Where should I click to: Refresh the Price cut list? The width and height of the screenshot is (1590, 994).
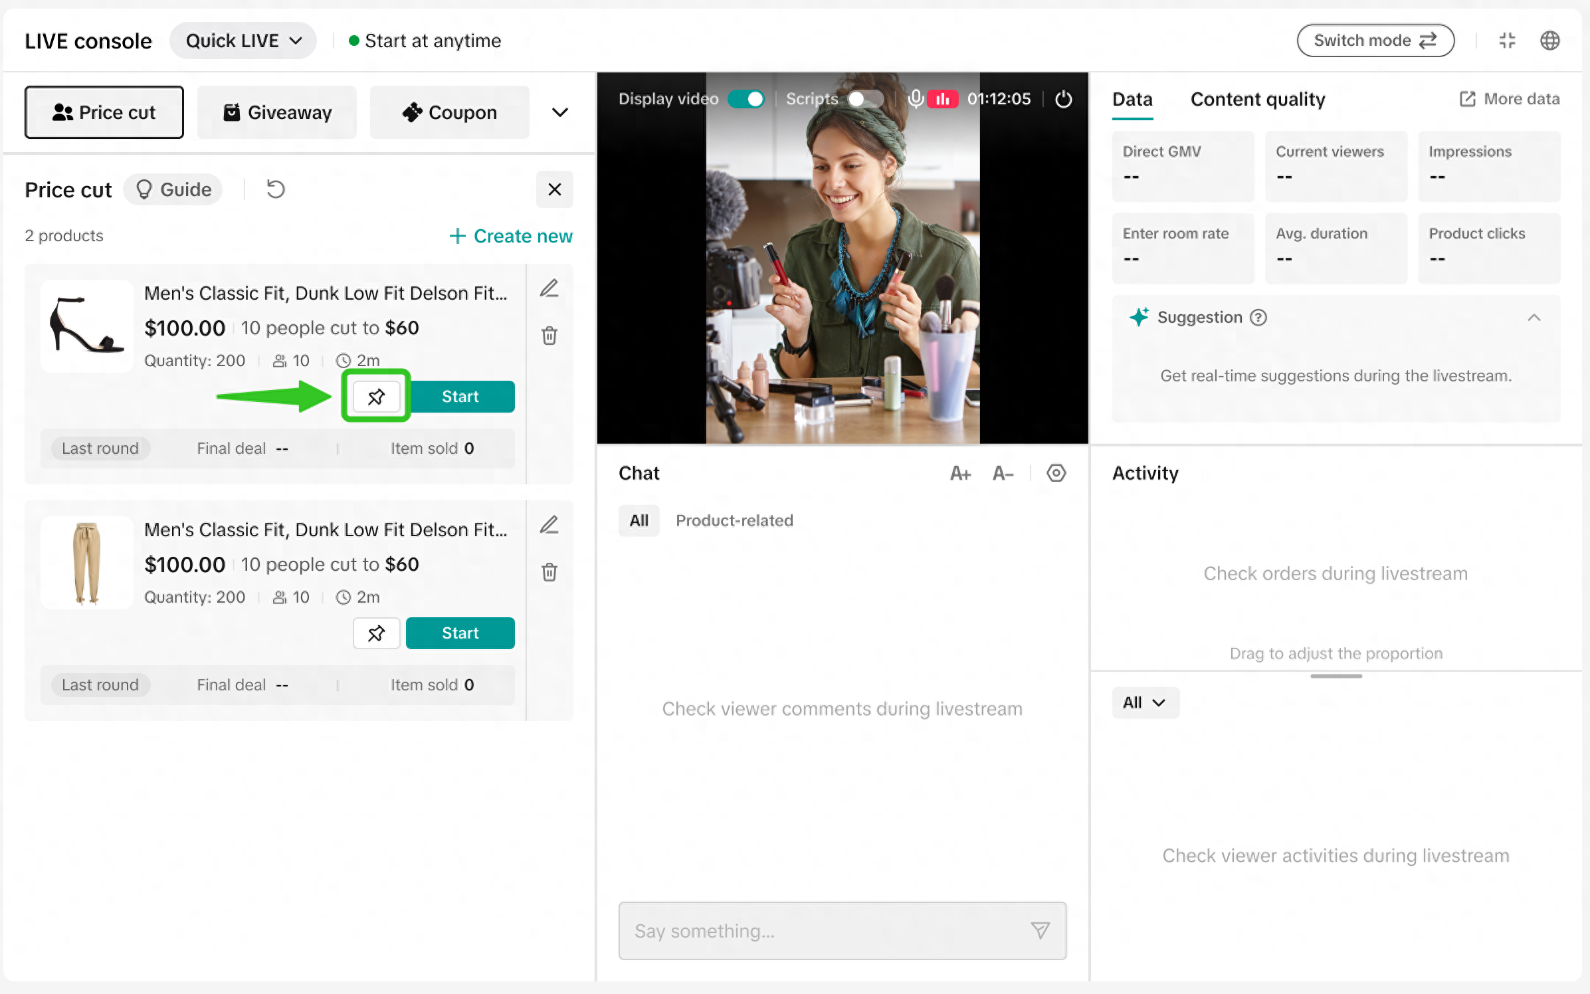click(x=276, y=189)
